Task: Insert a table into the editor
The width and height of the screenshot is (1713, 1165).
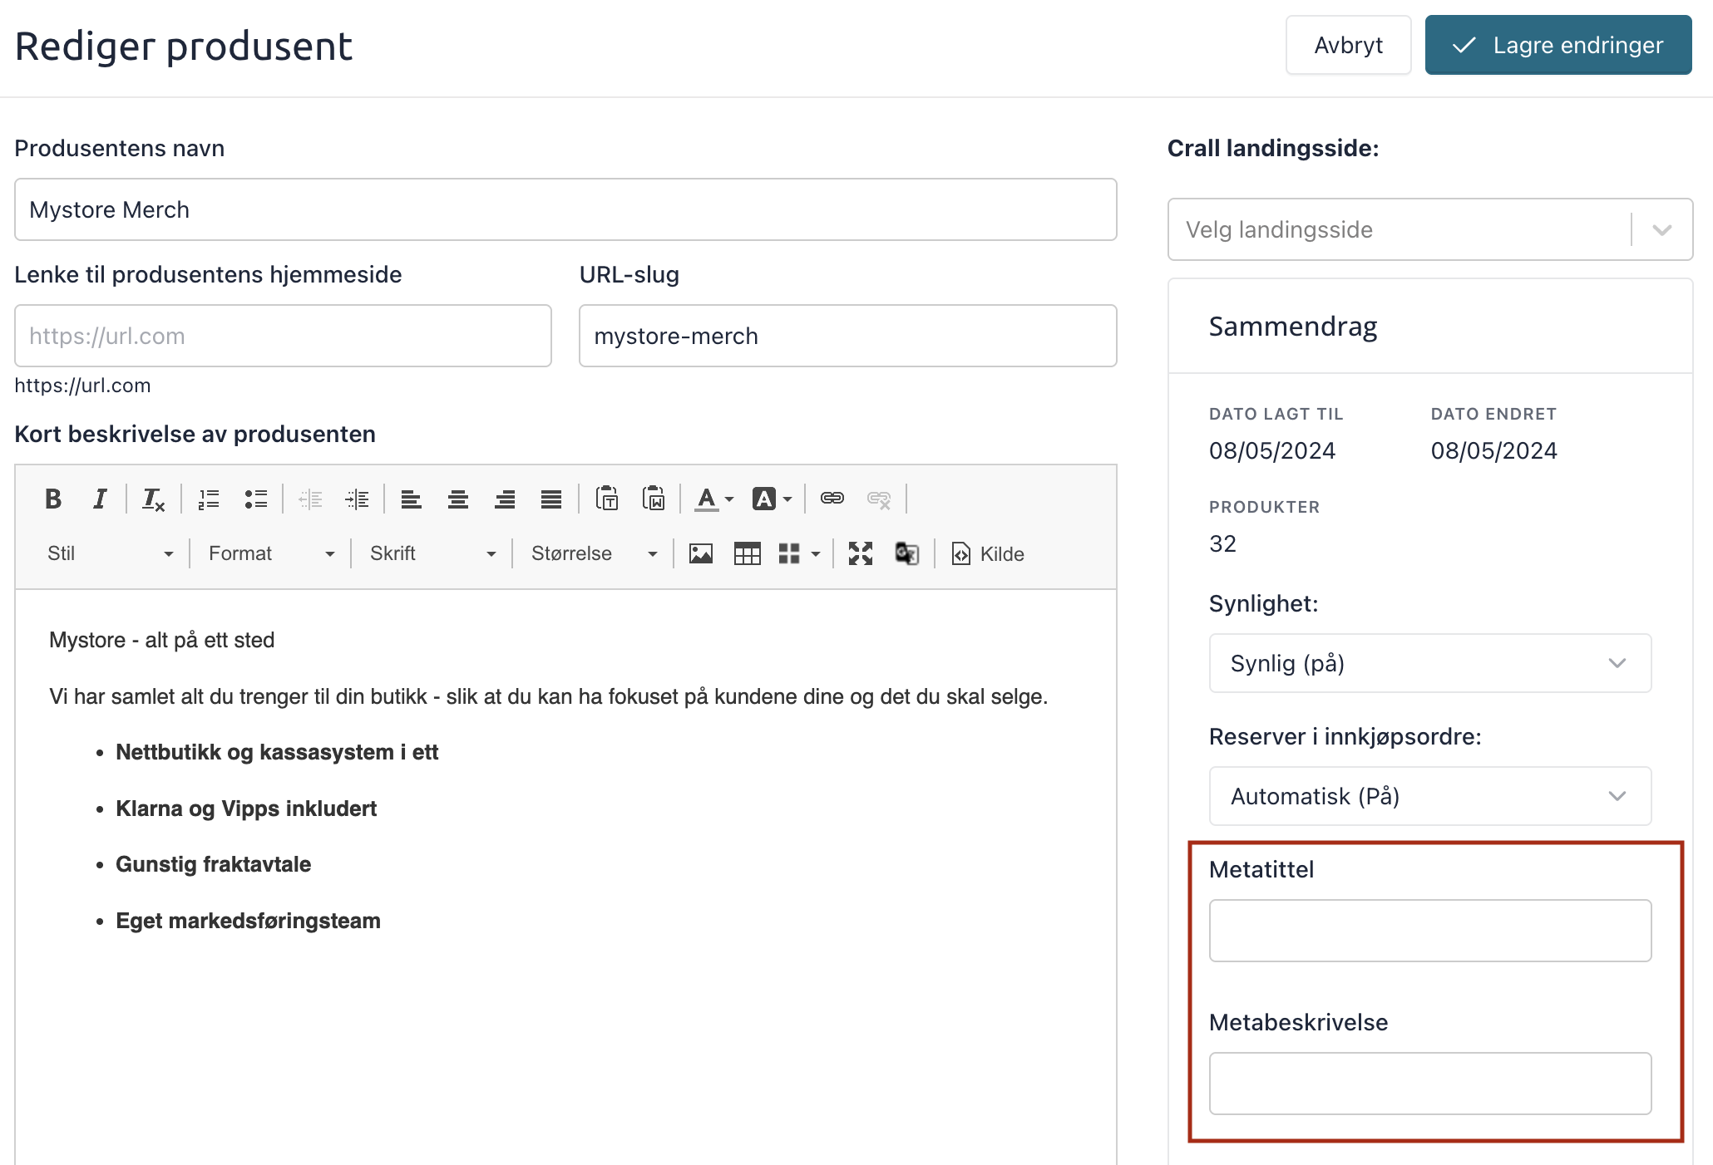Action: 748,553
